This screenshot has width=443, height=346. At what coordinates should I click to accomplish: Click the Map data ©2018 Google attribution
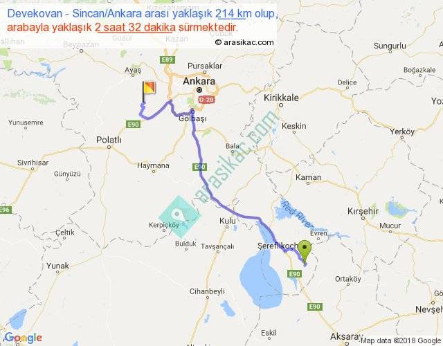401,340
